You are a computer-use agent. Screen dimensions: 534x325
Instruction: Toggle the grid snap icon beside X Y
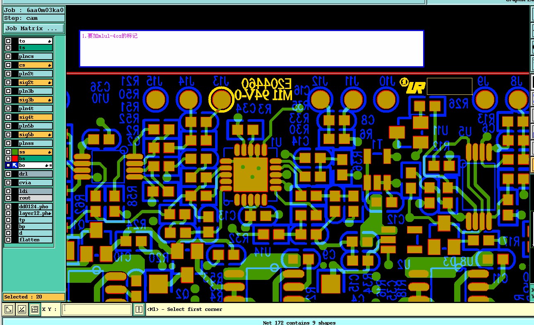[x=35, y=309]
